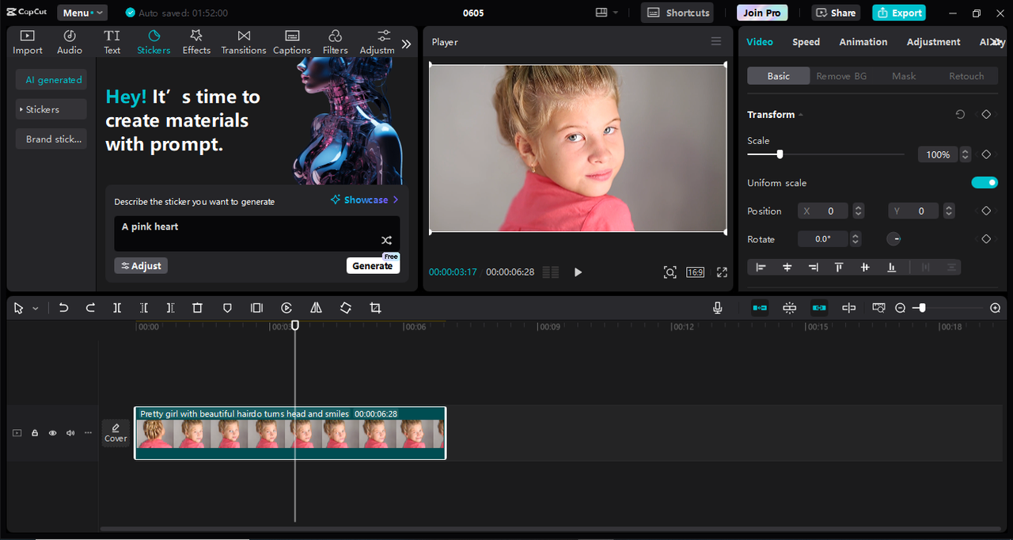The width and height of the screenshot is (1013, 540).
Task: Click the redo arrow in timeline toolbar
Action: tap(90, 308)
